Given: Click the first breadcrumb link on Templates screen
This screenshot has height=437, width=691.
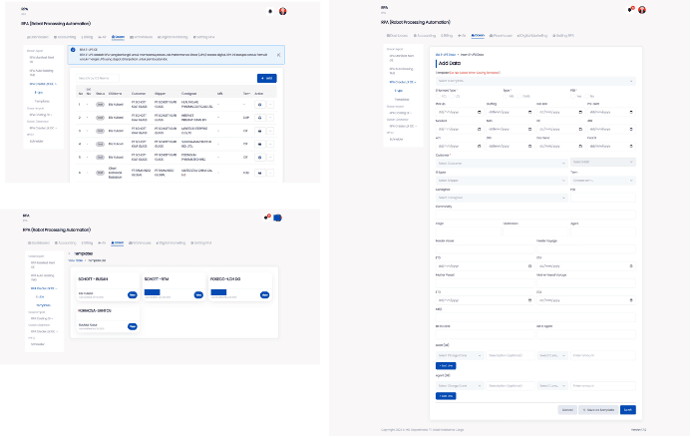Looking at the screenshot, I should pos(76,260).
